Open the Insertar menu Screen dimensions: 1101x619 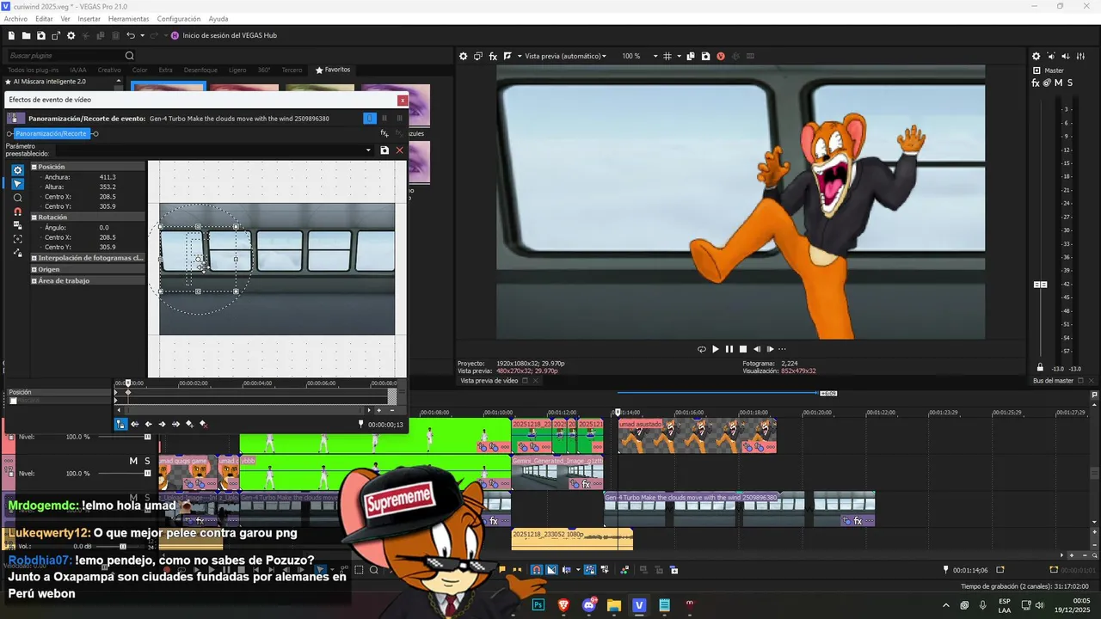[89, 18]
